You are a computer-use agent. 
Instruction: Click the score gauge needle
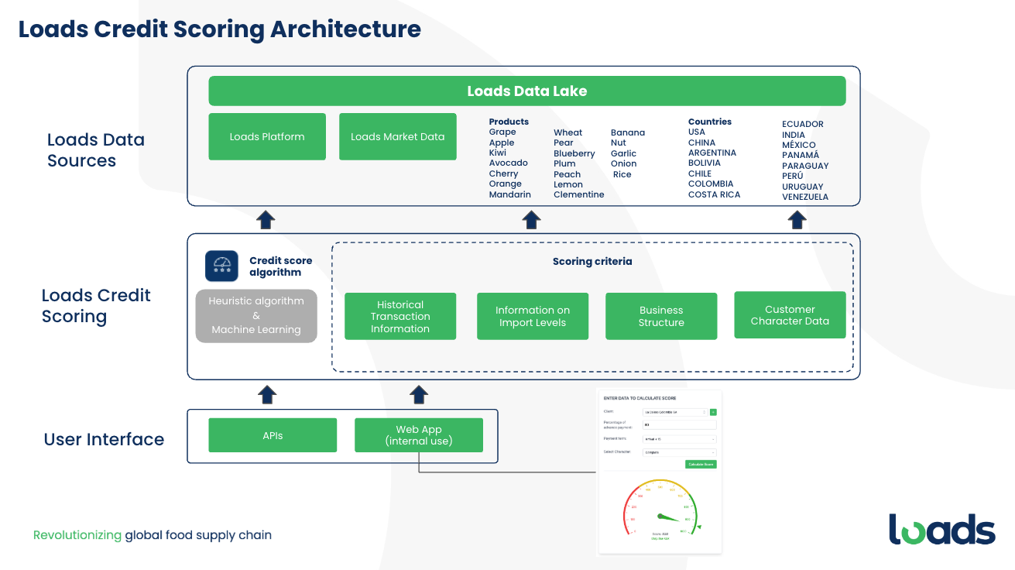(x=670, y=518)
